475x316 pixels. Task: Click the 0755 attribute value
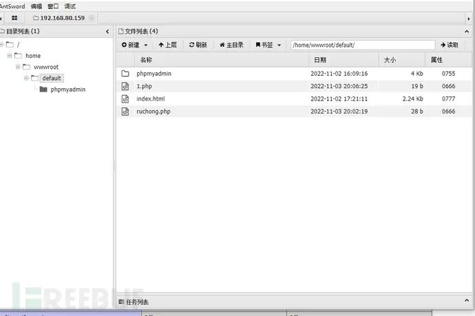pyautogui.click(x=448, y=73)
